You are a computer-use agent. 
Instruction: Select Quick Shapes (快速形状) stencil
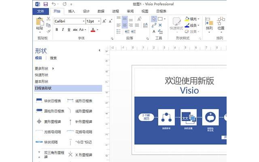(41, 75)
